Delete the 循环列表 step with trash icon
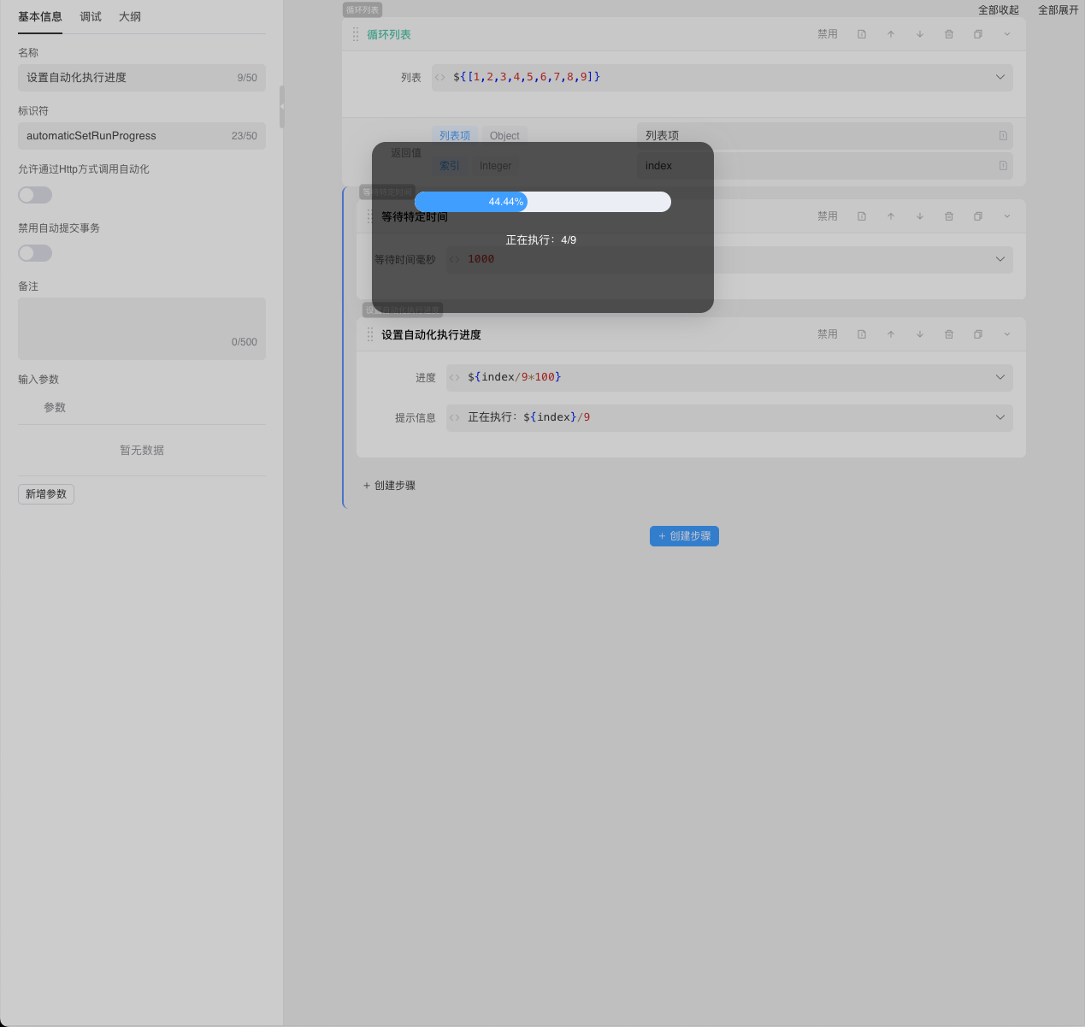The width and height of the screenshot is (1085, 1027). click(949, 34)
